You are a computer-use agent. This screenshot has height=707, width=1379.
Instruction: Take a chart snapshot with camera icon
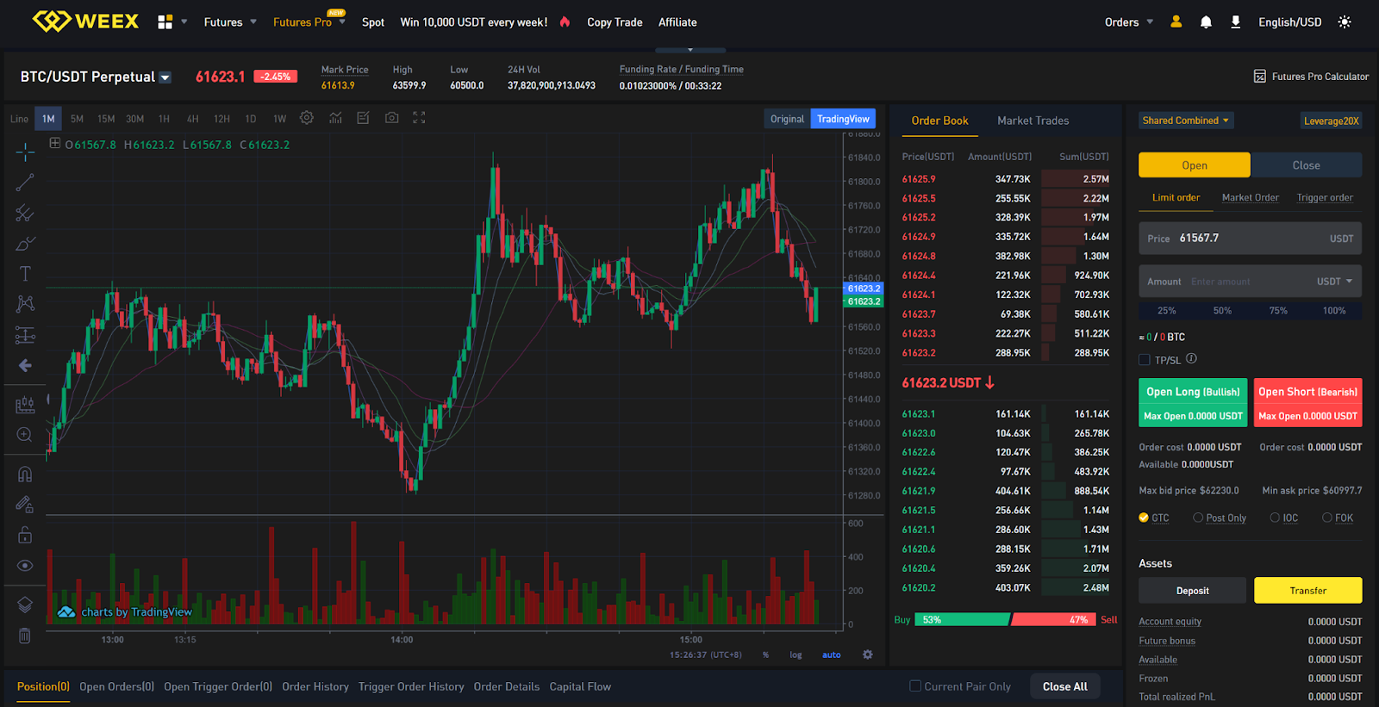click(x=391, y=118)
